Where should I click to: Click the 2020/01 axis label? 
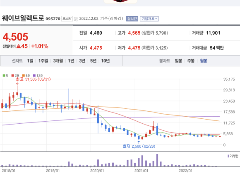(x=97, y=171)
